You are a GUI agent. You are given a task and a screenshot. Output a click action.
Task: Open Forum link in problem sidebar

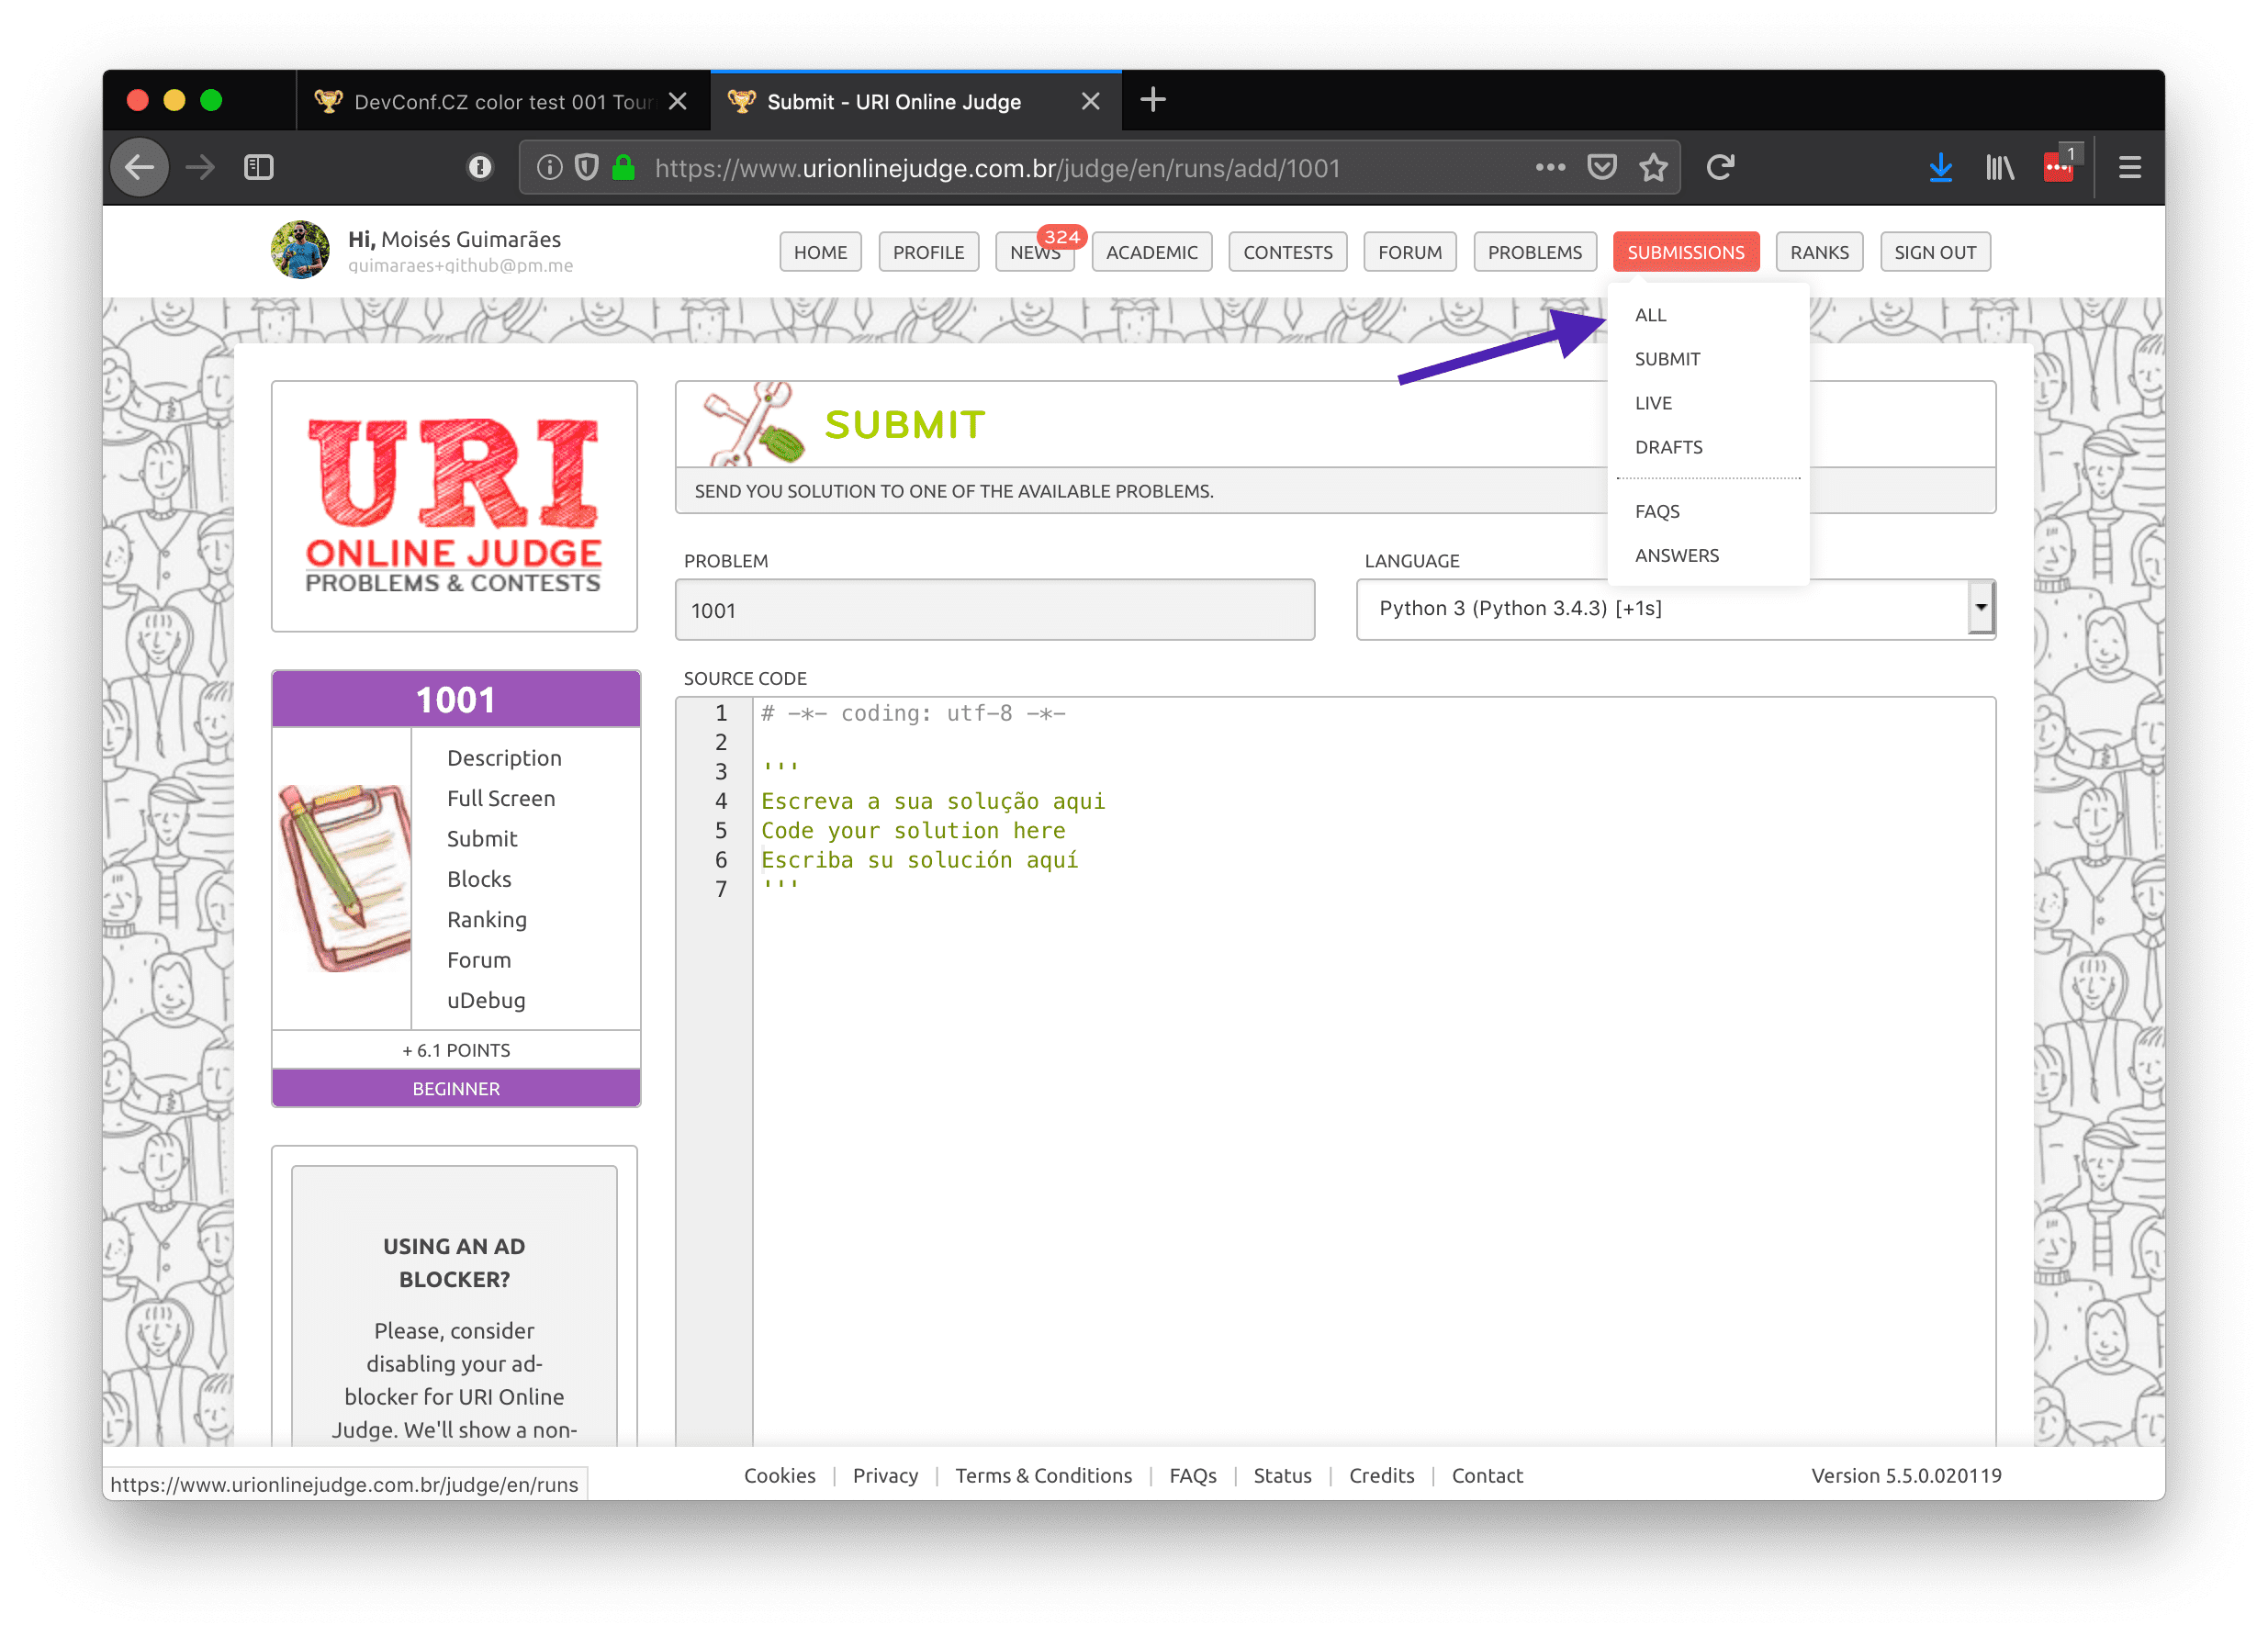point(478,960)
